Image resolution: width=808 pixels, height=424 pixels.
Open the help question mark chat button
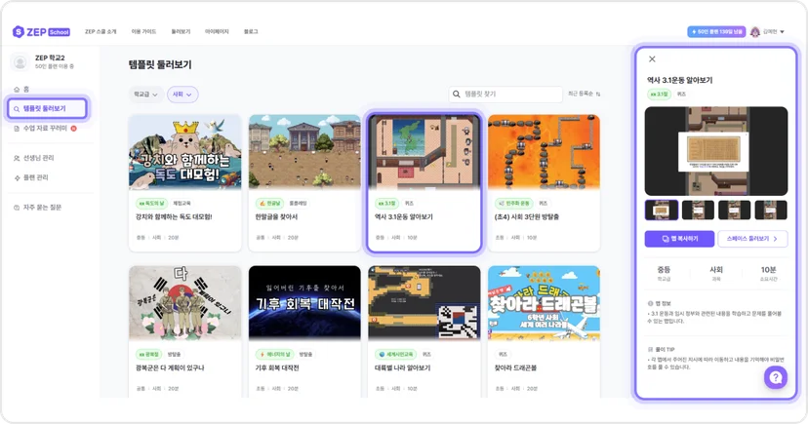[x=775, y=378]
